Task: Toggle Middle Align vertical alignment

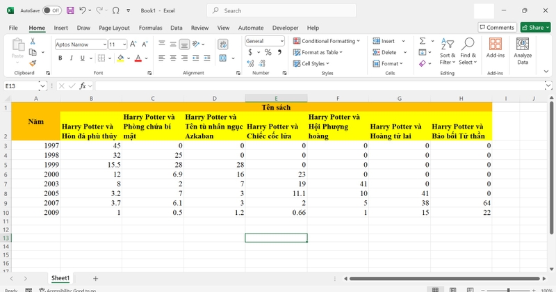Action: [173, 44]
